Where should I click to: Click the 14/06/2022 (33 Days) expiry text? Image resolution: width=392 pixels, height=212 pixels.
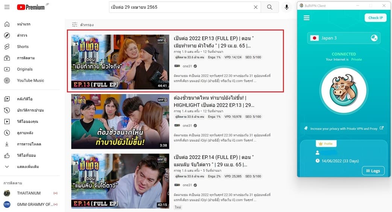pyautogui.click(x=340, y=161)
